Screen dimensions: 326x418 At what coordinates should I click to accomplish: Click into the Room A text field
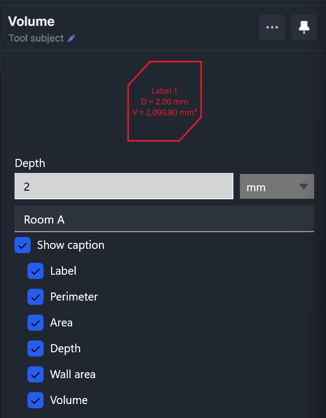tap(164, 219)
